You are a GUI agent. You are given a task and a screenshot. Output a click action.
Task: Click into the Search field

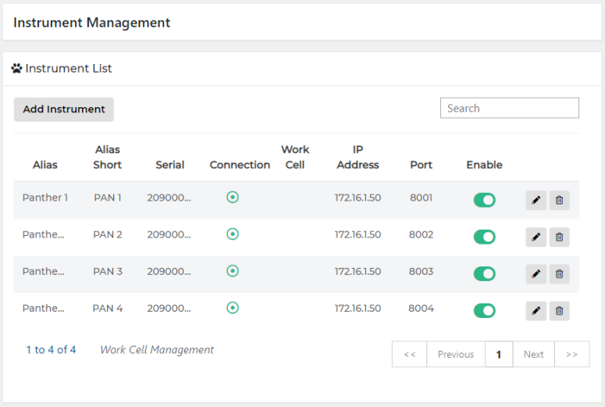point(509,108)
